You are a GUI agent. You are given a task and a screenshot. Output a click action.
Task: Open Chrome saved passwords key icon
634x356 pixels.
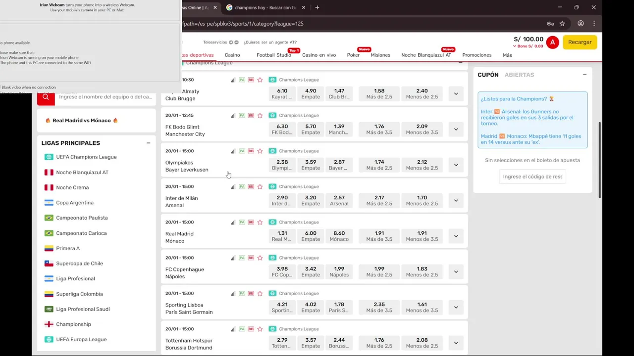tap(550, 23)
